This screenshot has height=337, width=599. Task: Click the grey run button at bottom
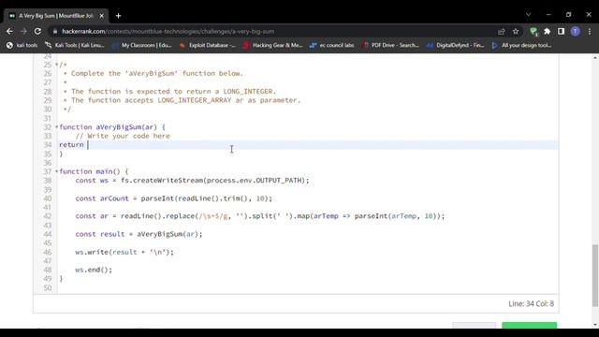click(475, 326)
